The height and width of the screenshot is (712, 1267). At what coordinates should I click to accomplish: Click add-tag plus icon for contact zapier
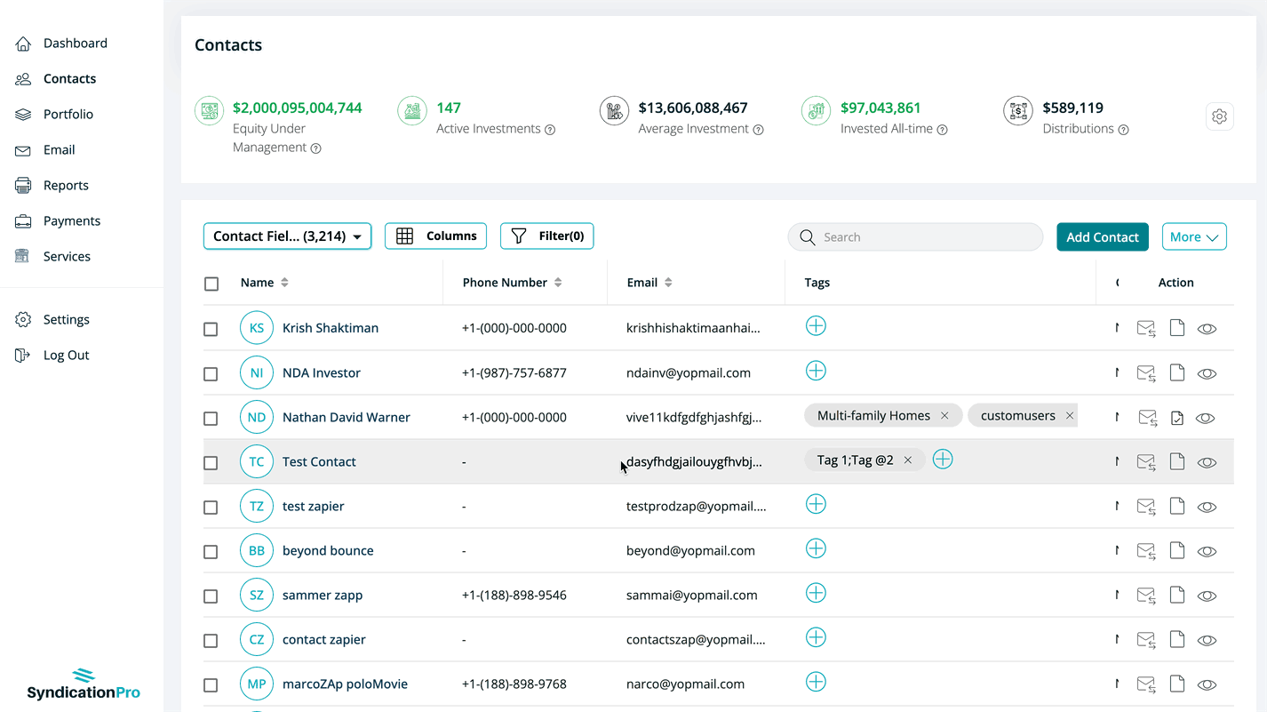coord(816,637)
